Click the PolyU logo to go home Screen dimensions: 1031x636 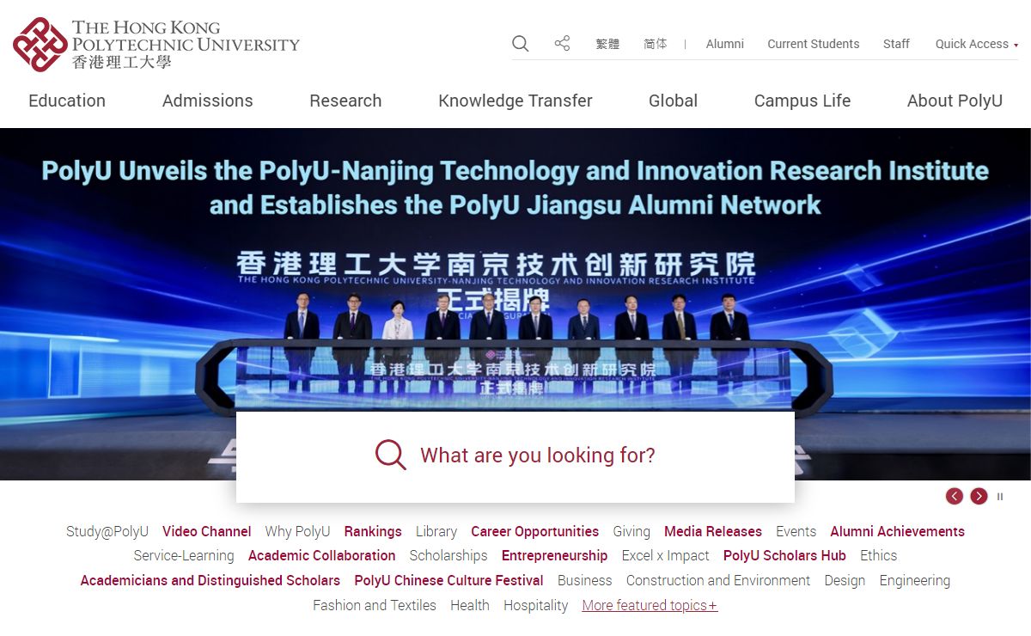click(156, 45)
